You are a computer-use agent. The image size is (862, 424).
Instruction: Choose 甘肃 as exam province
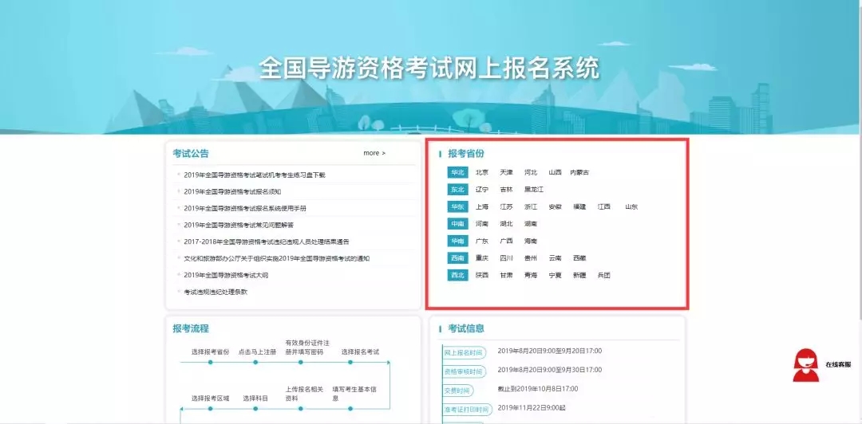(x=506, y=276)
